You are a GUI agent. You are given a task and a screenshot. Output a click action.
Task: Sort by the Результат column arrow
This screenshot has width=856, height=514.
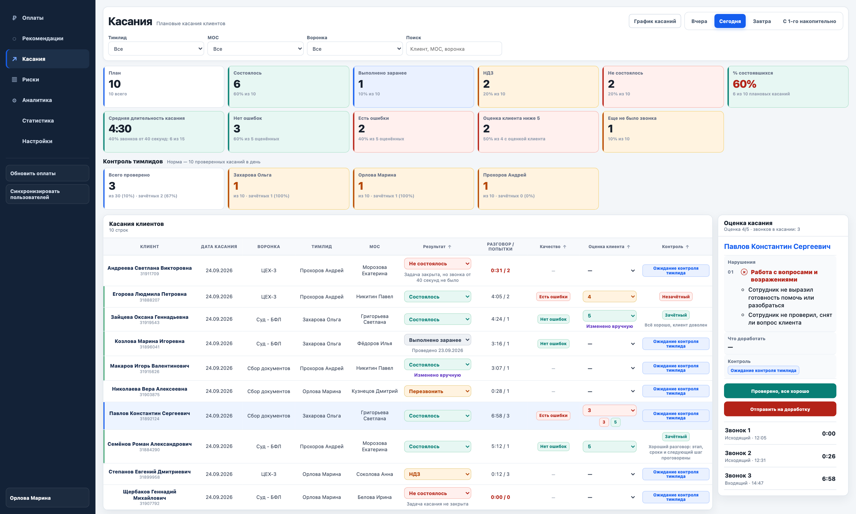(449, 247)
